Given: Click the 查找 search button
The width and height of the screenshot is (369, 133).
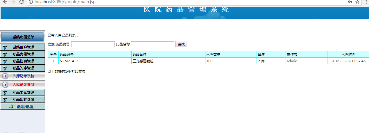Looking at the screenshot, I should [x=181, y=44].
